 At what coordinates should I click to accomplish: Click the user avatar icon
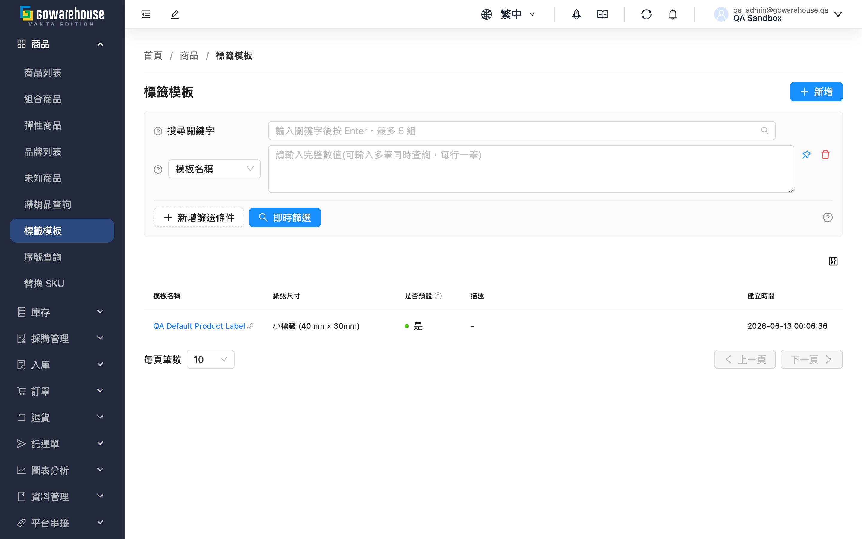click(x=721, y=14)
